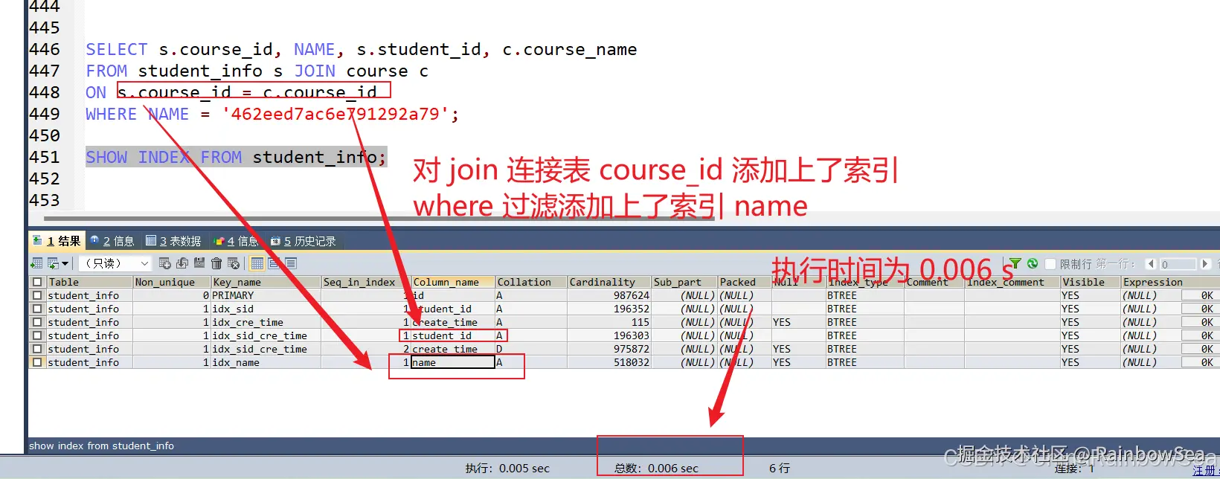This screenshot has height=479, width=1220.
Task: Click the save changes floppy icon
Action: point(199,263)
